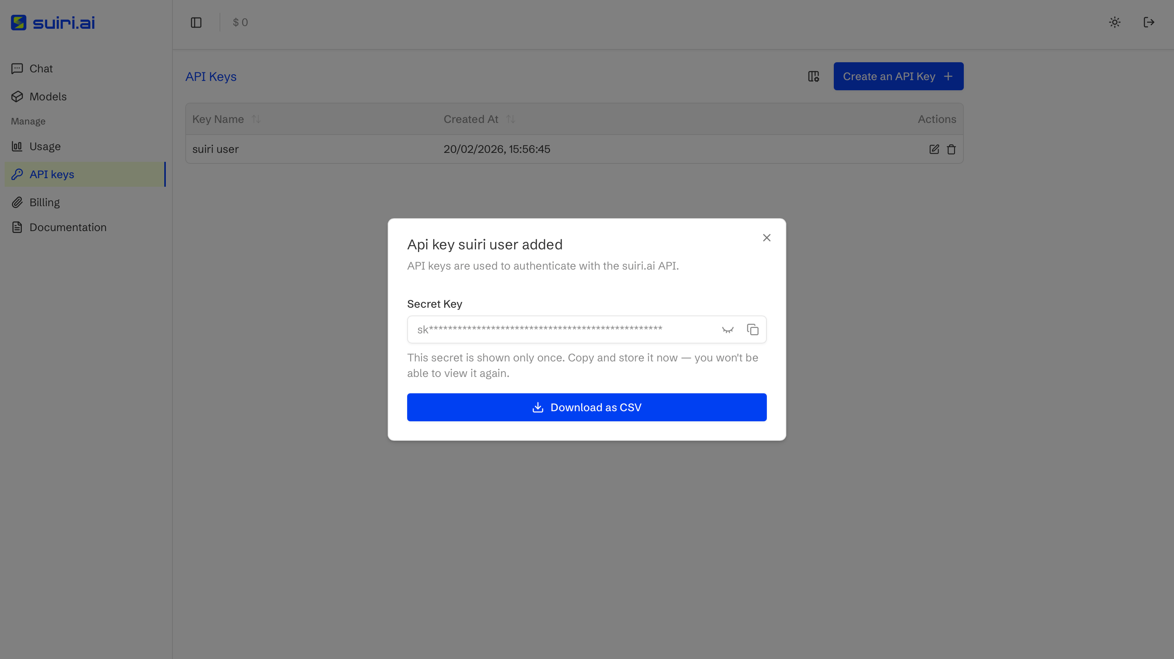Click the suiri.ai logo
1174x659 pixels.
point(53,23)
